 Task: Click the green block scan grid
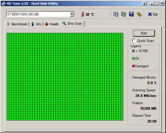click(65, 77)
